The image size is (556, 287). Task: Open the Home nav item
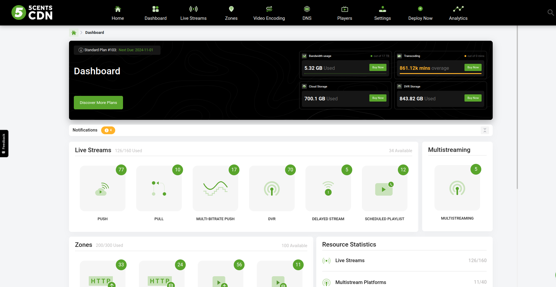(118, 13)
